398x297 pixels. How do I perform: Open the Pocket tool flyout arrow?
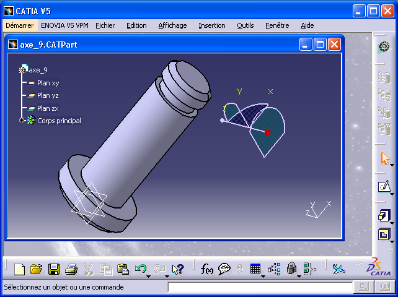point(392,241)
